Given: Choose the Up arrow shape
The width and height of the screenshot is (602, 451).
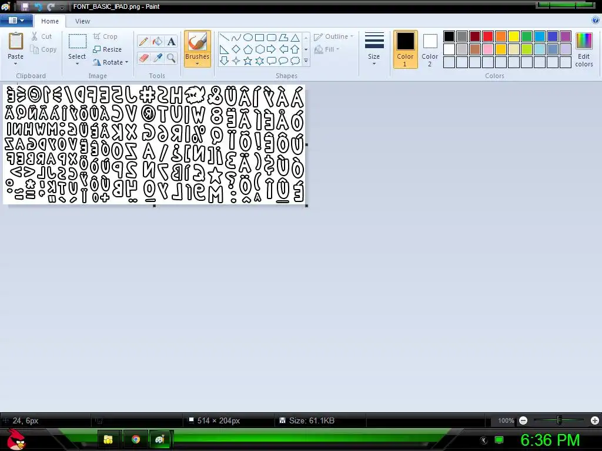Looking at the screenshot, I should tap(295, 49).
